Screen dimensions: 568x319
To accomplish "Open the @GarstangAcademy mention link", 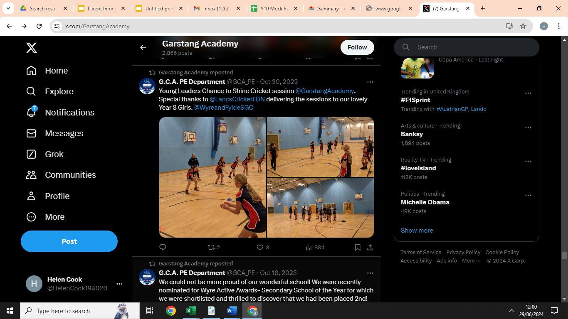I will click(325, 91).
